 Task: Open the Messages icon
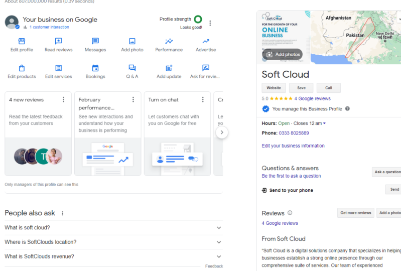click(95, 41)
